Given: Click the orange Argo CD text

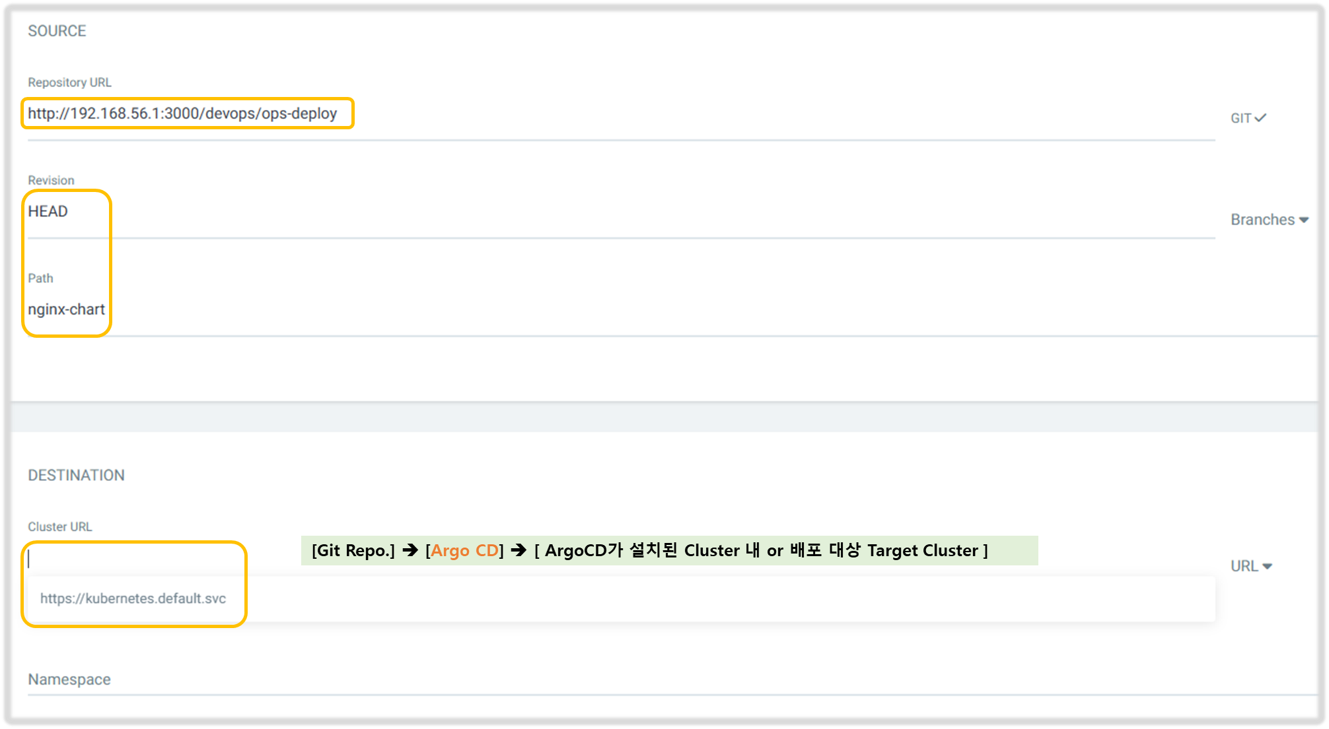Looking at the screenshot, I should (x=464, y=550).
